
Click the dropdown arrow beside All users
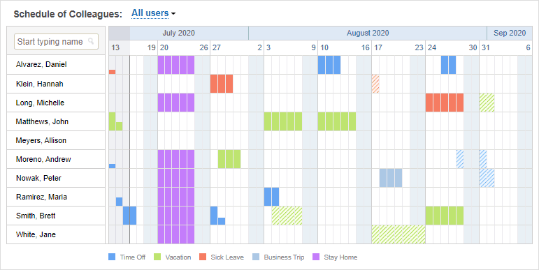(173, 14)
